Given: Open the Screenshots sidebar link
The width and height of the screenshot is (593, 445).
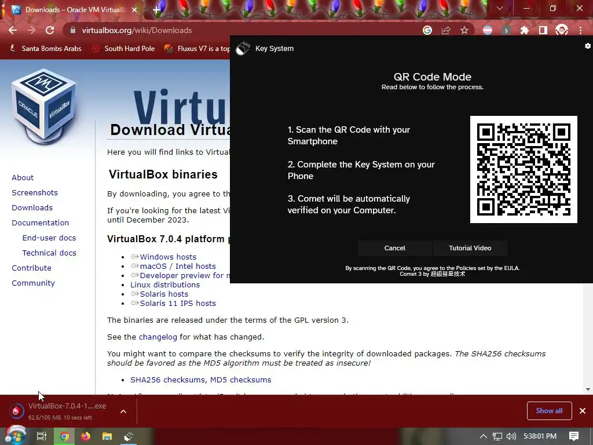Looking at the screenshot, I should pyautogui.click(x=35, y=192).
